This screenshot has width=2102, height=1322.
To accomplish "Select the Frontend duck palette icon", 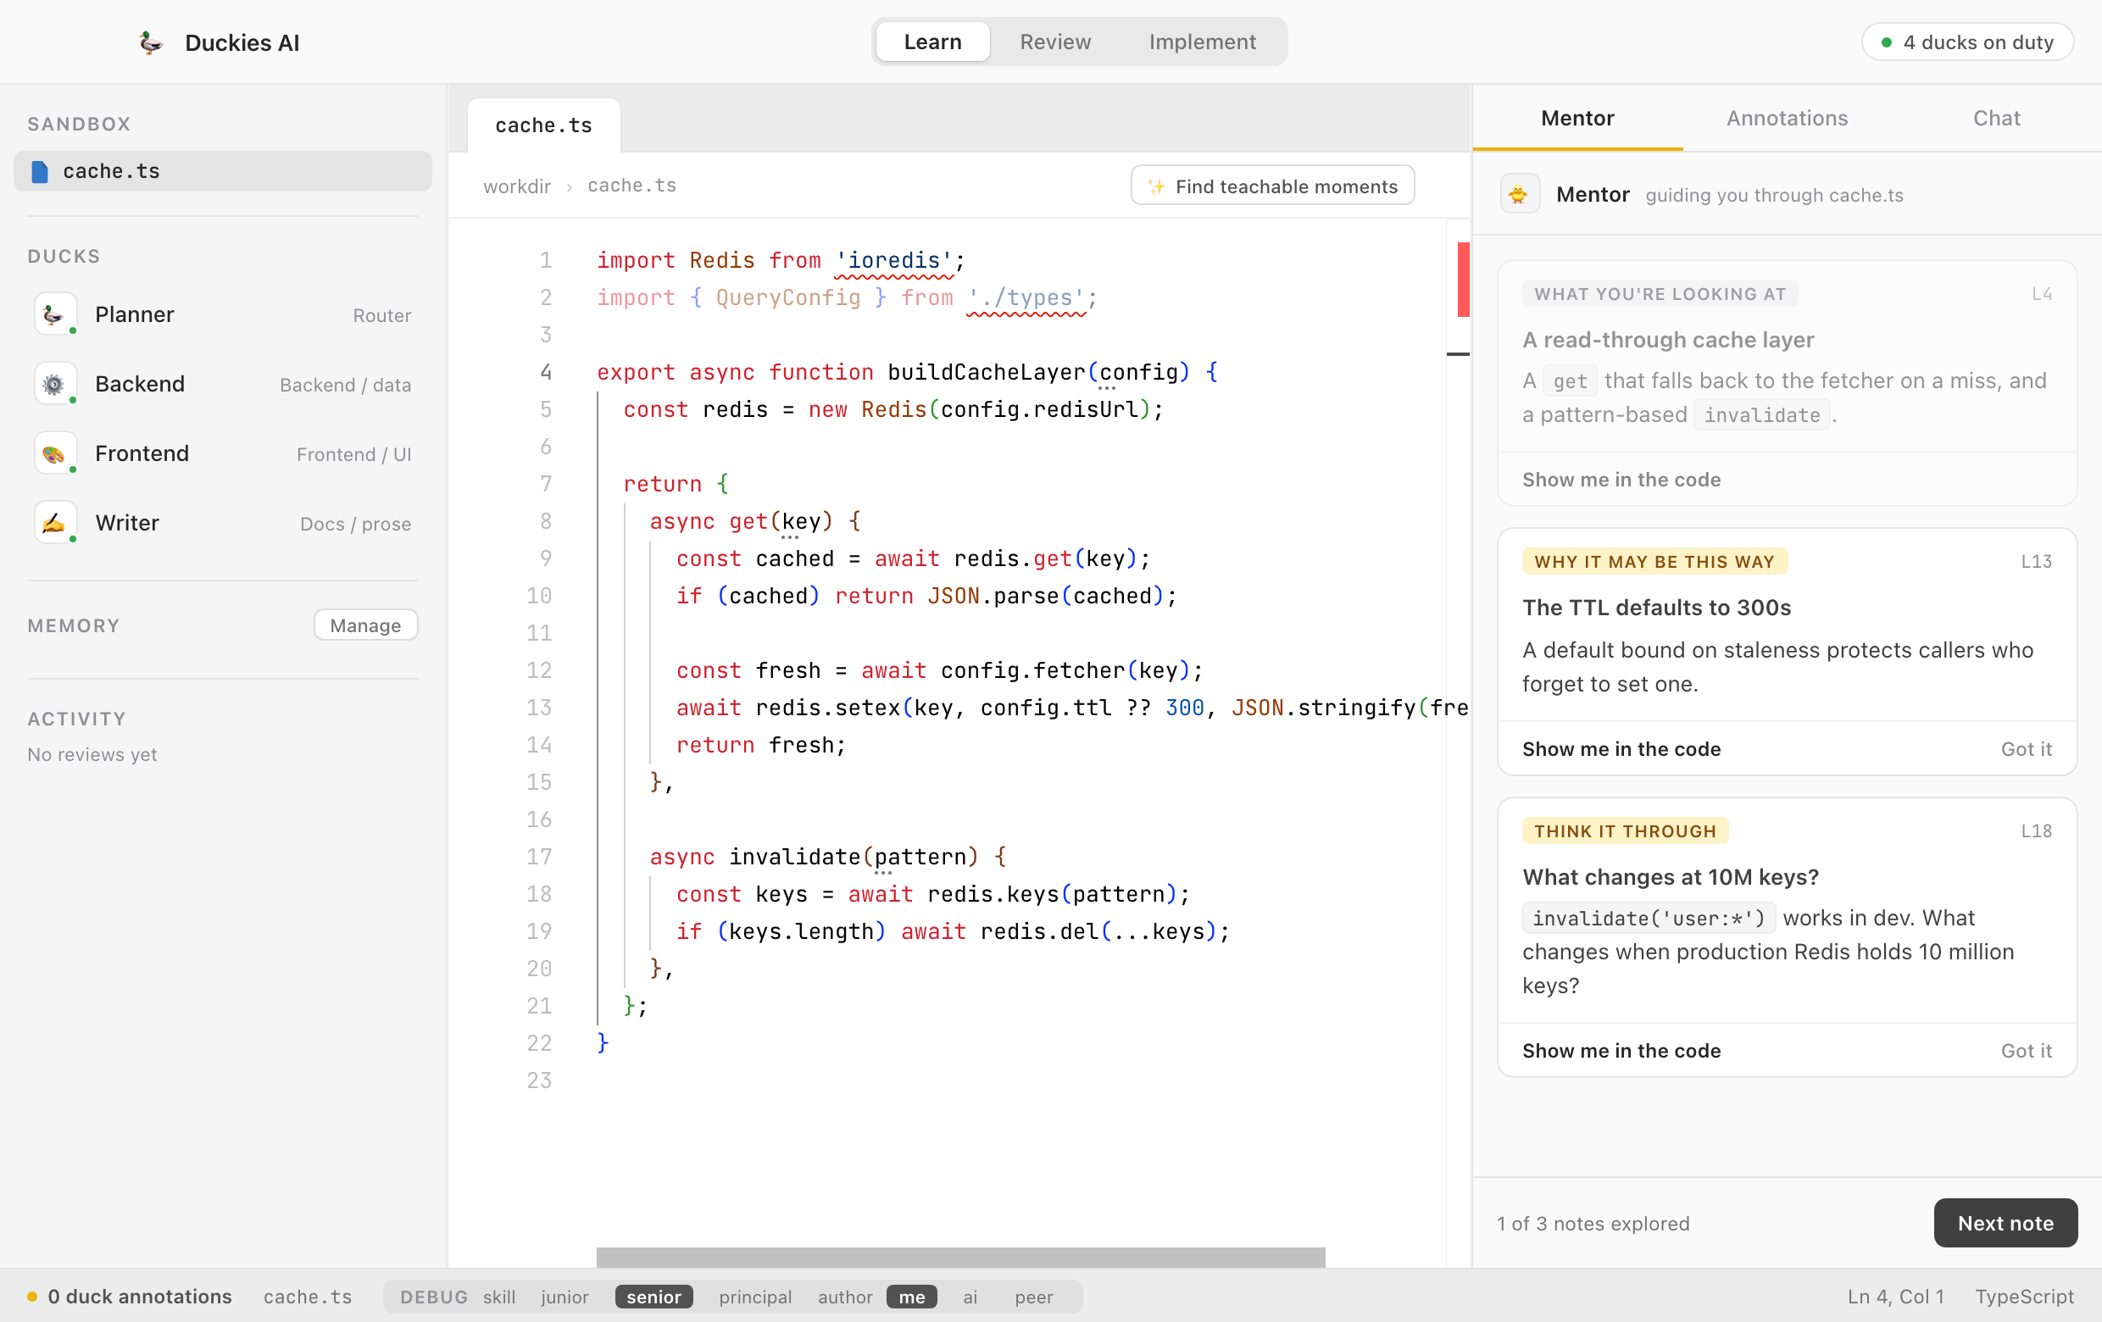I will tap(55, 453).
